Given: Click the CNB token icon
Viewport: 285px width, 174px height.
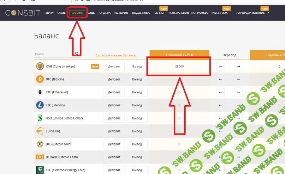Looking at the screenshot, I should pyautogui.click(x=40, y=66).
